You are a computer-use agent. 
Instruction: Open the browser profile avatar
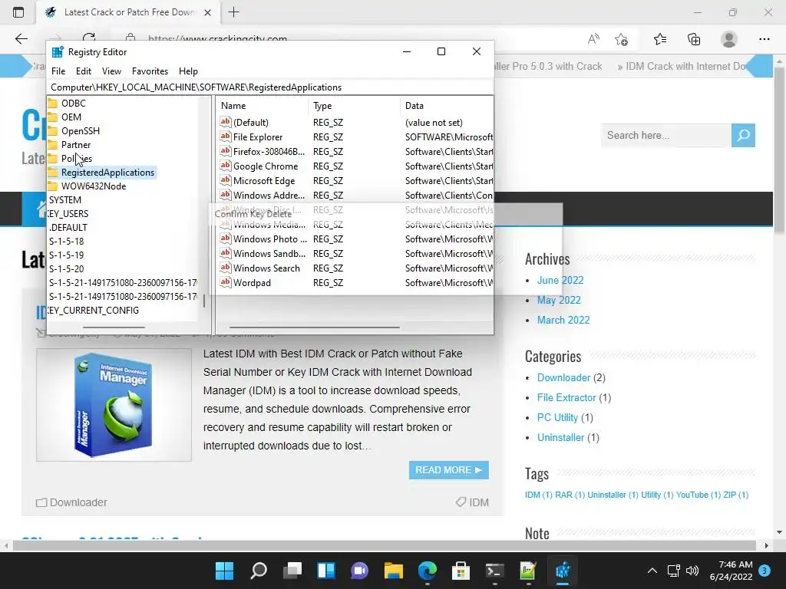[729, 39]
